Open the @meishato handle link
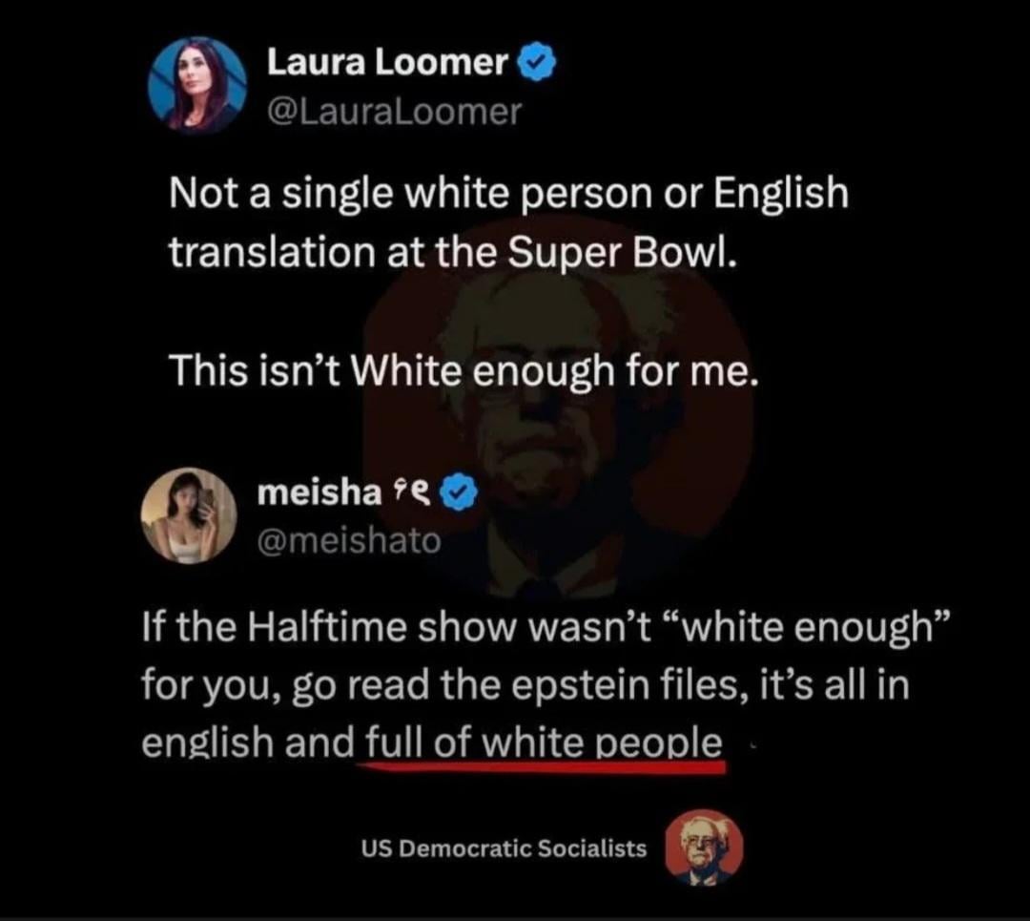This screenshot has height=921, width=1030. 349,542
